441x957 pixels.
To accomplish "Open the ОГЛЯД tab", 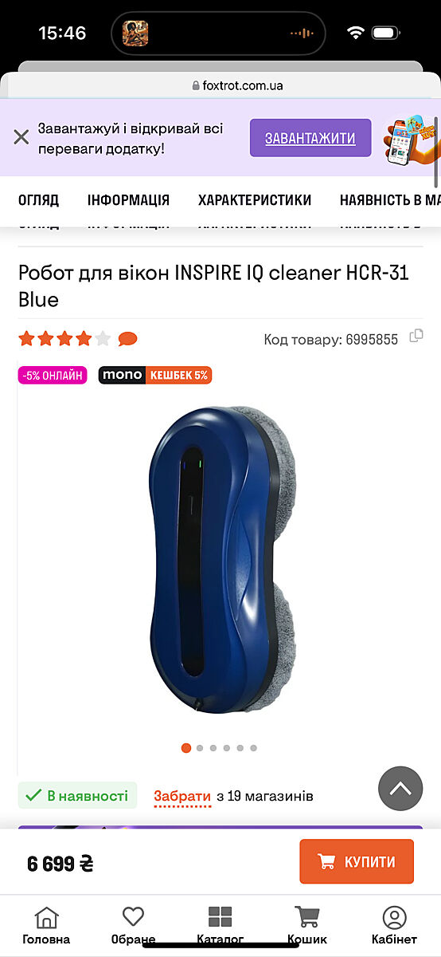I will click(39, 200).
